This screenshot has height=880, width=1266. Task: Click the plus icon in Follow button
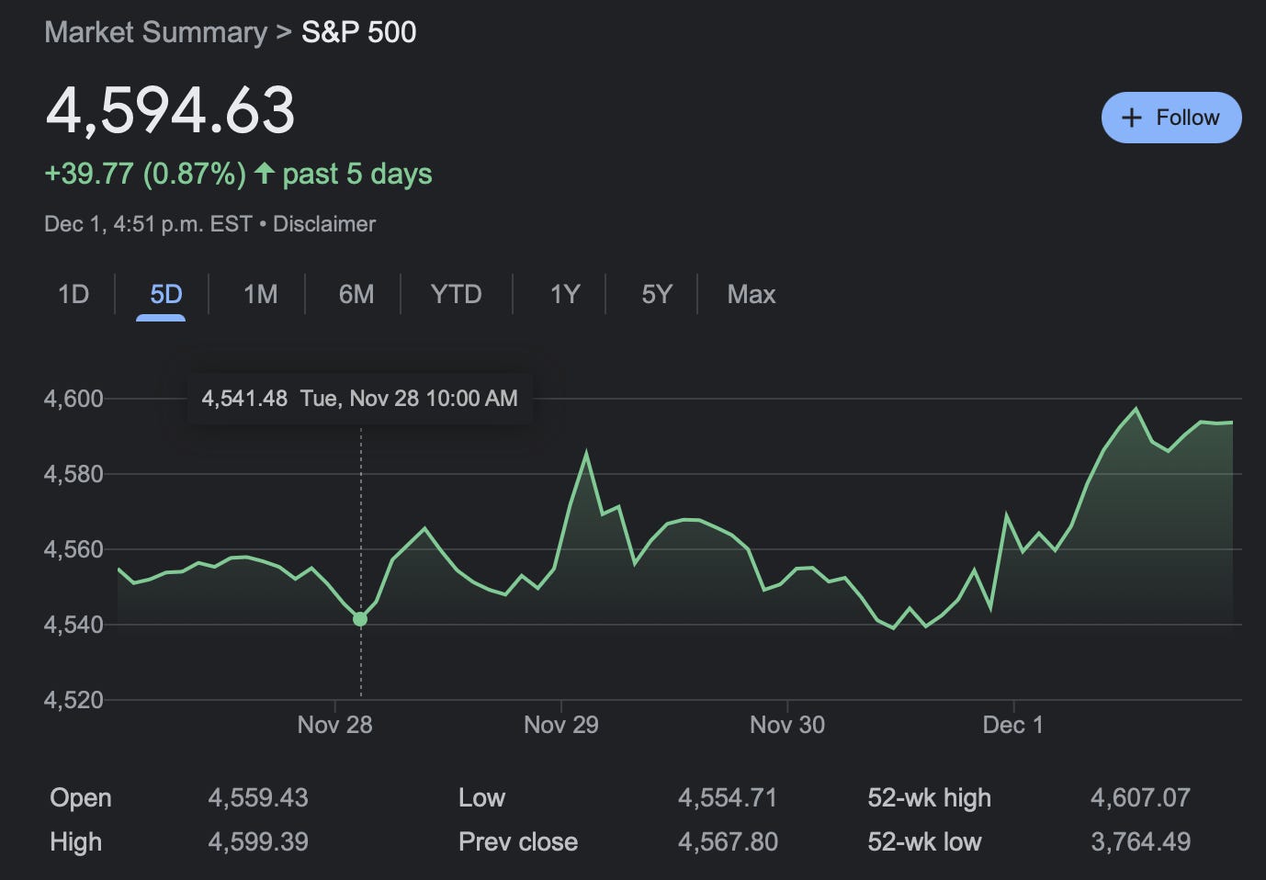pos(1132,118)
